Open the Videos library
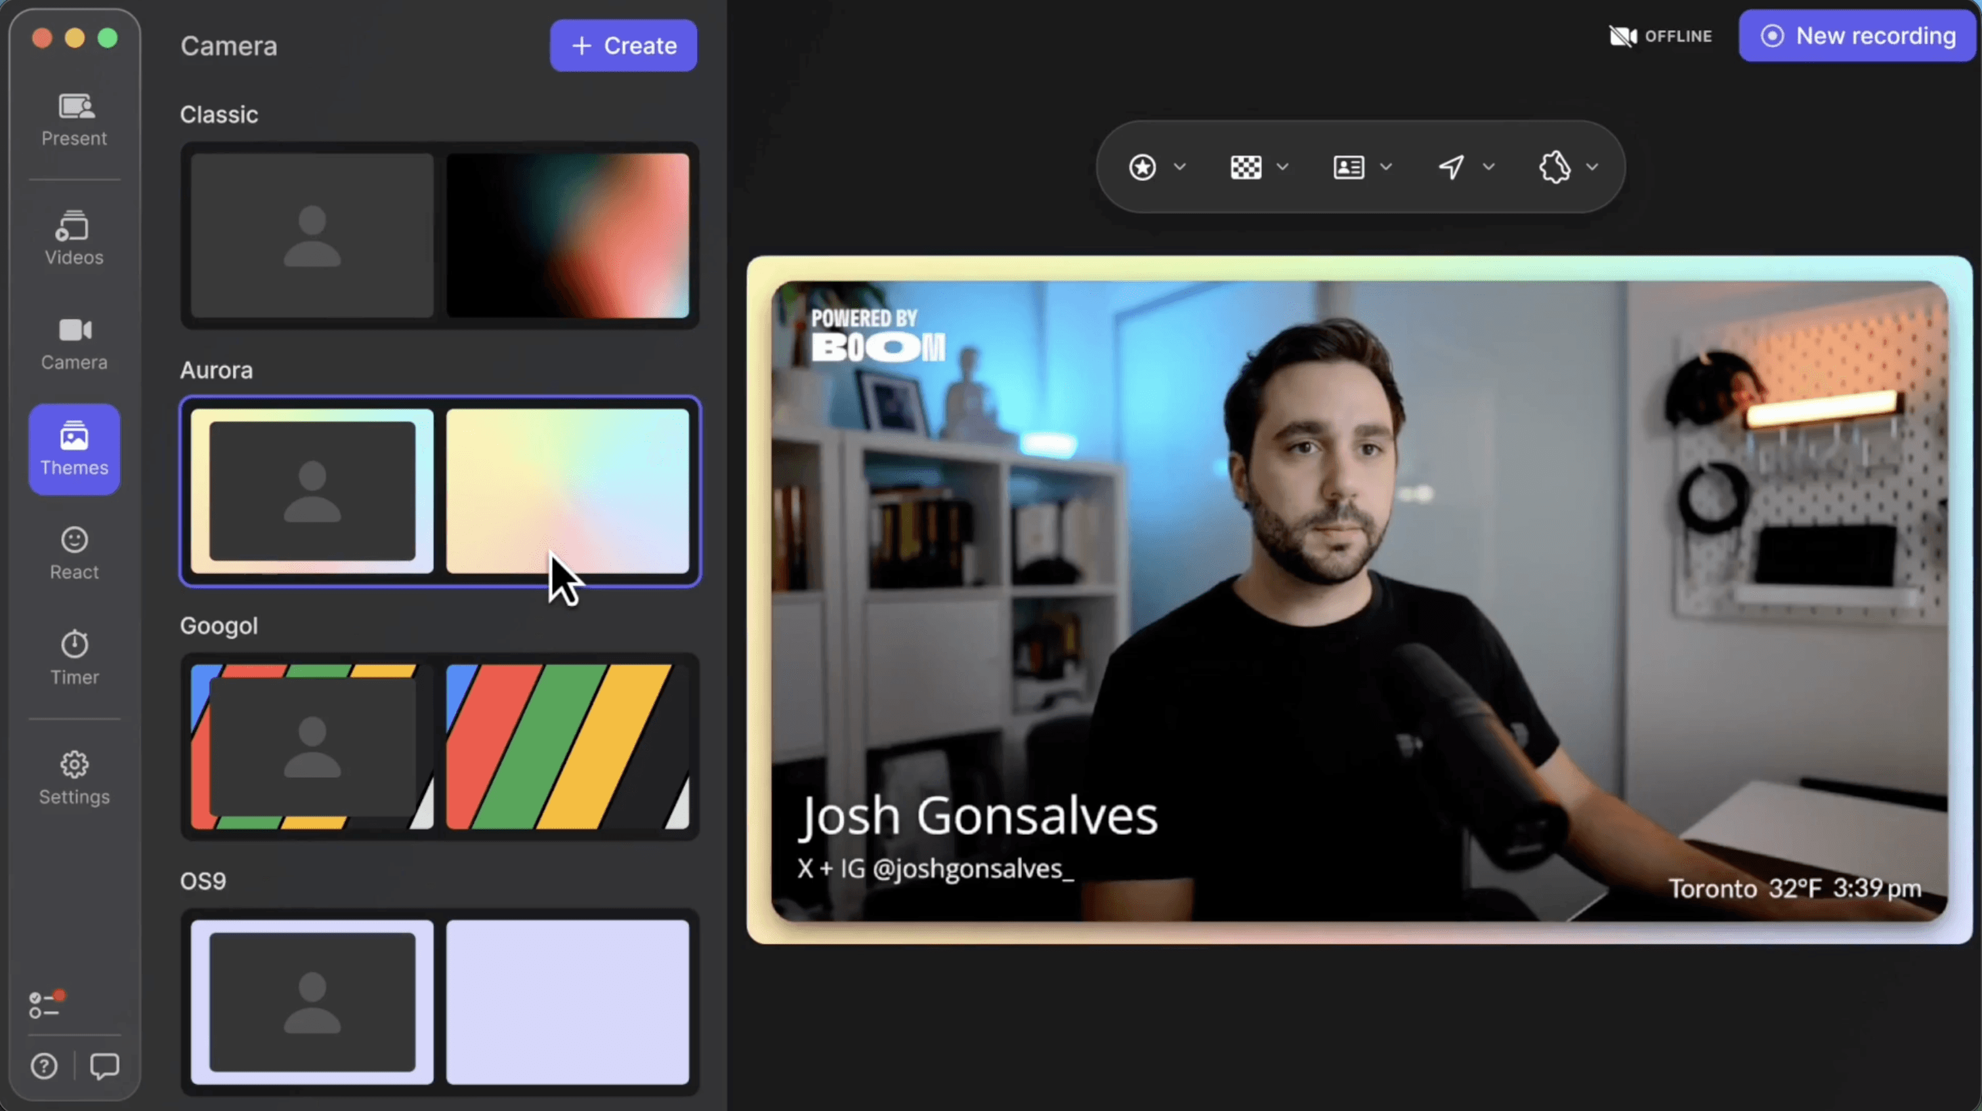 [74, 237]
